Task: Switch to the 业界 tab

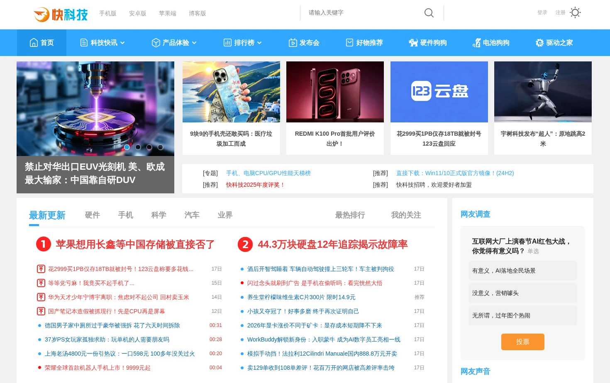Action: coord(225,215)
